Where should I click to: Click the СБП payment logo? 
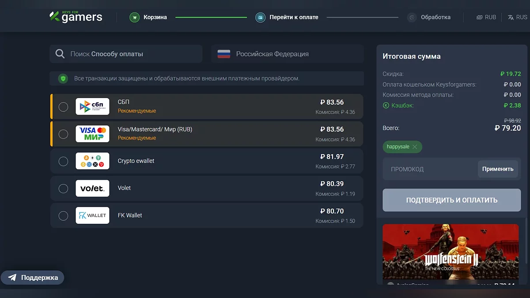tap(92, 106)
